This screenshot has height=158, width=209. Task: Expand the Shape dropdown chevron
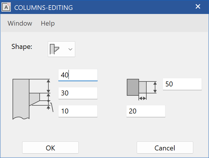tap(70, 49)
